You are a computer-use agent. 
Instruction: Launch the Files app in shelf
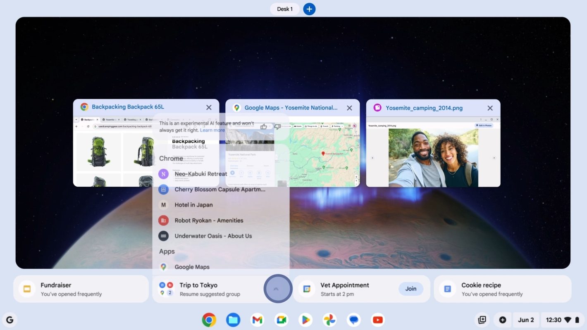[x=233, y=320]
